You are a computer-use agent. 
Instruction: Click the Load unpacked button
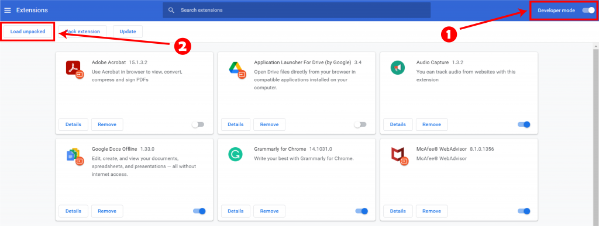28,32
